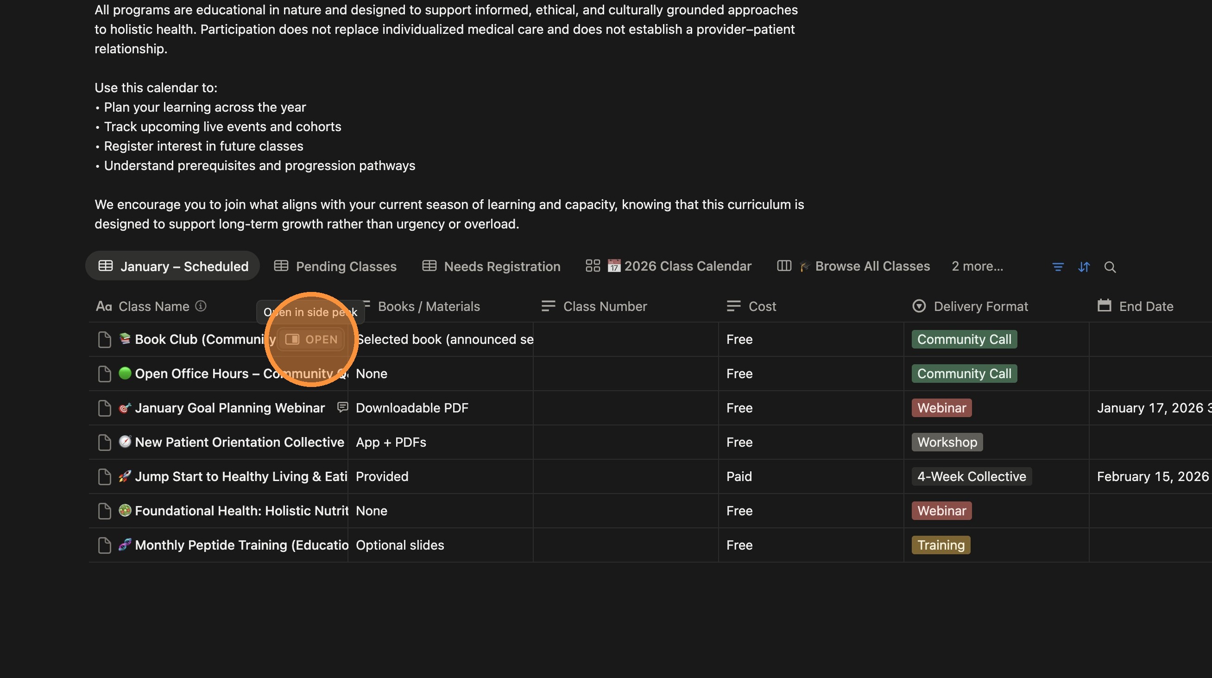Click the page icon beside Monthly Peptide Training
This screenshot has height=678, width=1212.
[x=104, y=545]
